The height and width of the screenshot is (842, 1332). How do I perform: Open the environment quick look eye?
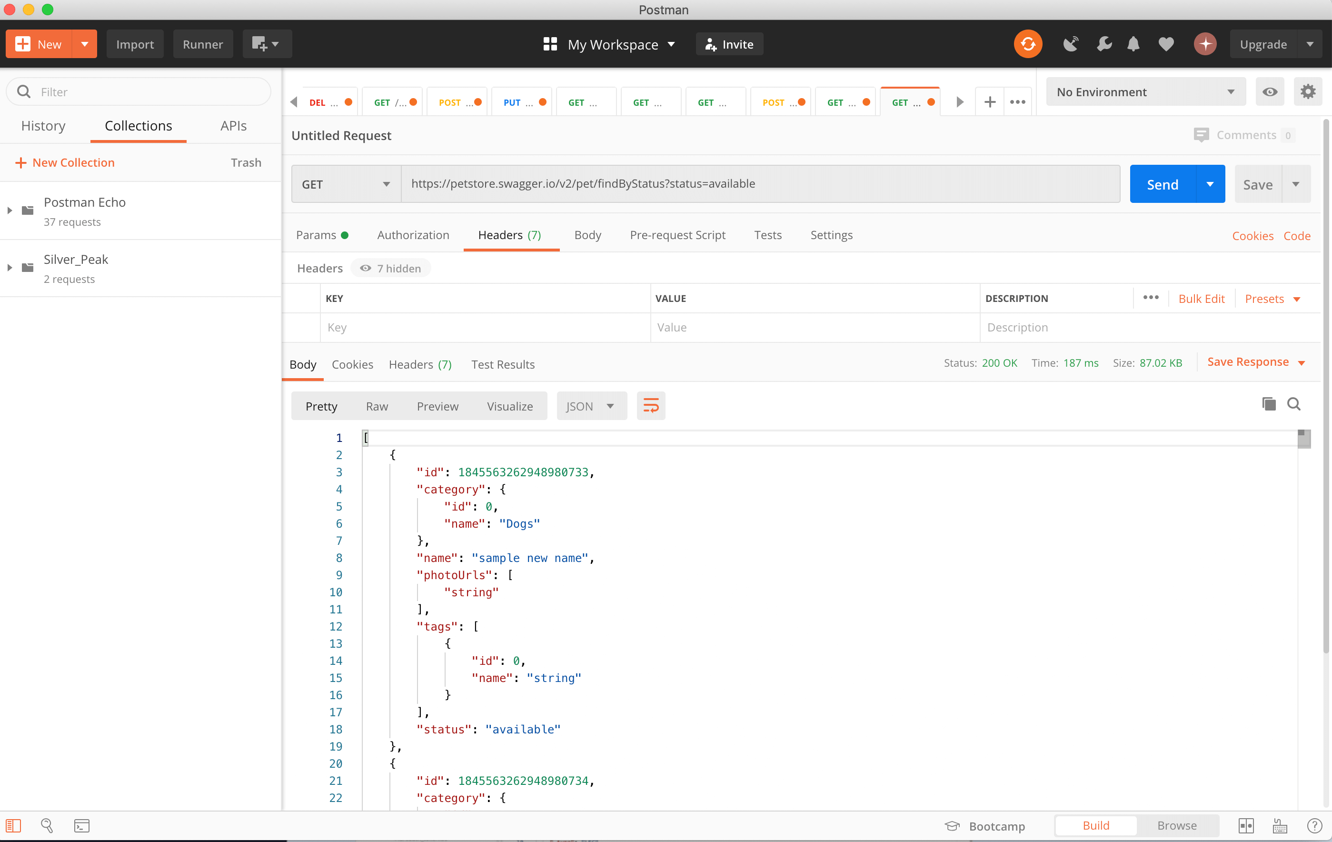pos(1270,92)
